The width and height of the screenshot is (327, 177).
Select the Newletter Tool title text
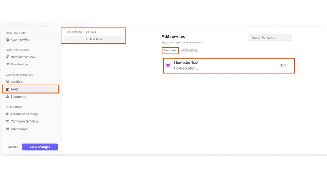(186, 62)
